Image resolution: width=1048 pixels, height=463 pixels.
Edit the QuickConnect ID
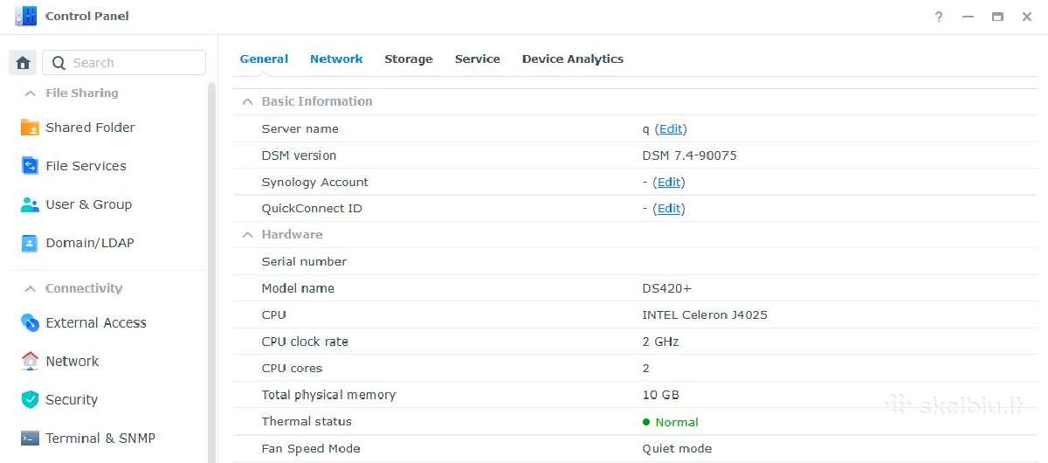tap(669, 209)
